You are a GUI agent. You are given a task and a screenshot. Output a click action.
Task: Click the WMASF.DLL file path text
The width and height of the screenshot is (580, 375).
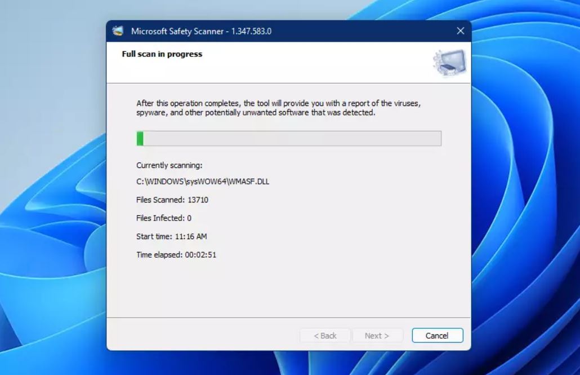point(203,182)
